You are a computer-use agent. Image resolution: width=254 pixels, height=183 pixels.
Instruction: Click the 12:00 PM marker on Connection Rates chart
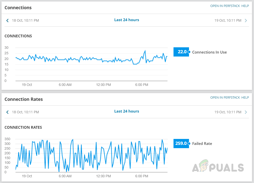point(103,176)
